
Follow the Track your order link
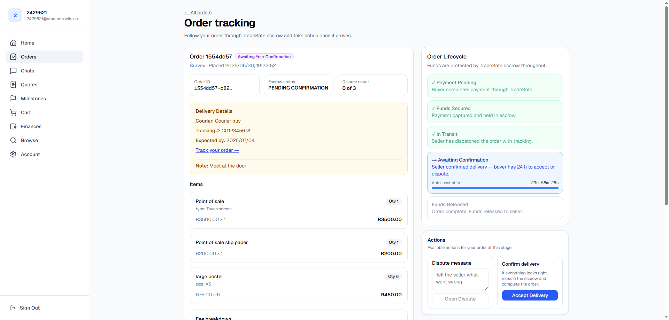[217, 150]
